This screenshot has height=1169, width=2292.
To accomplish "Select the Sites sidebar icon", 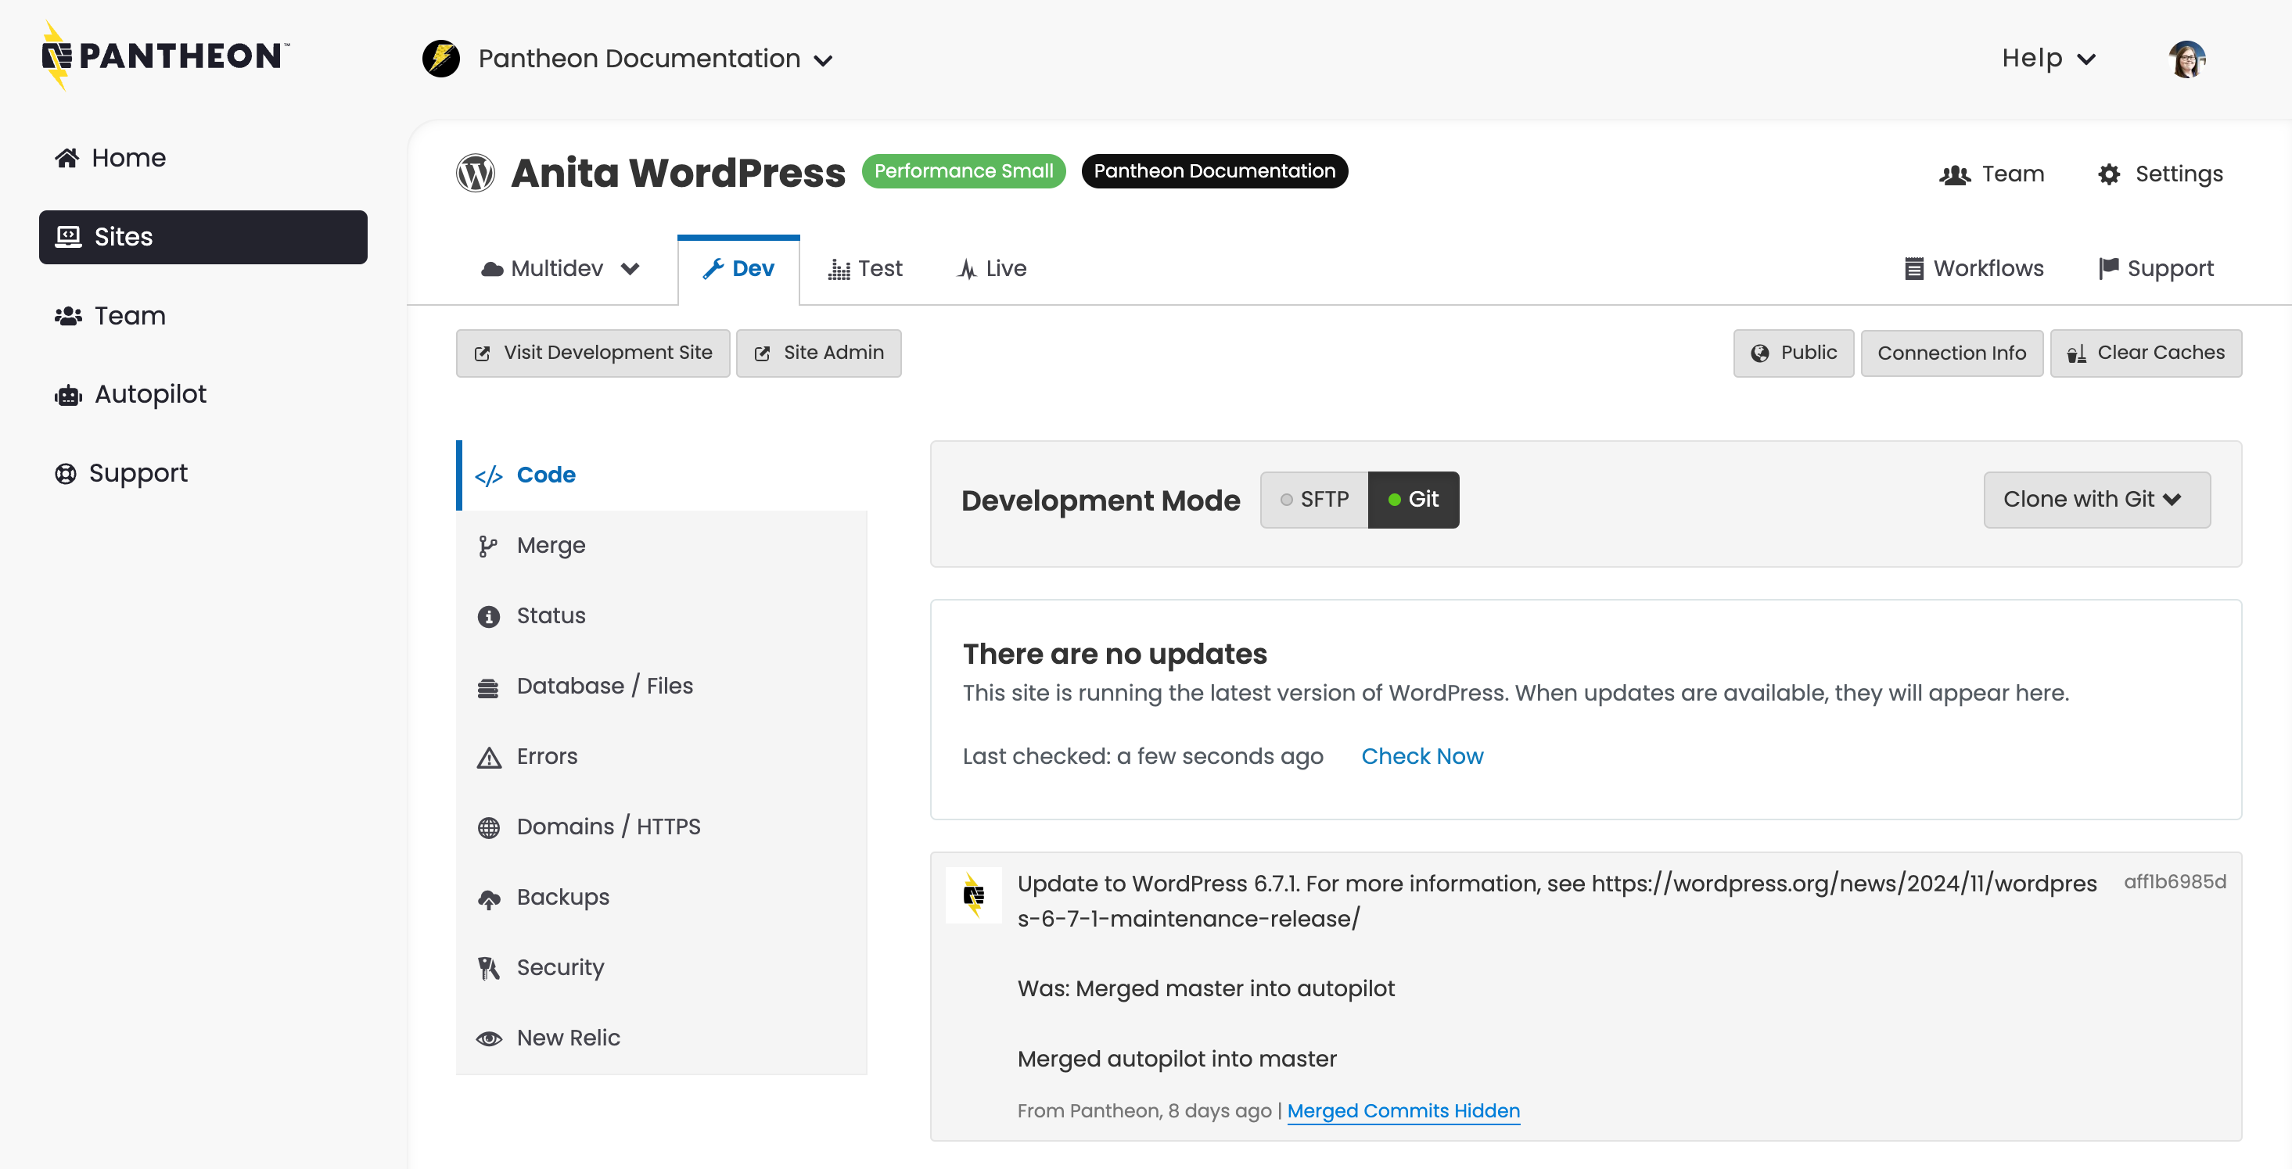I will (69, 236).
